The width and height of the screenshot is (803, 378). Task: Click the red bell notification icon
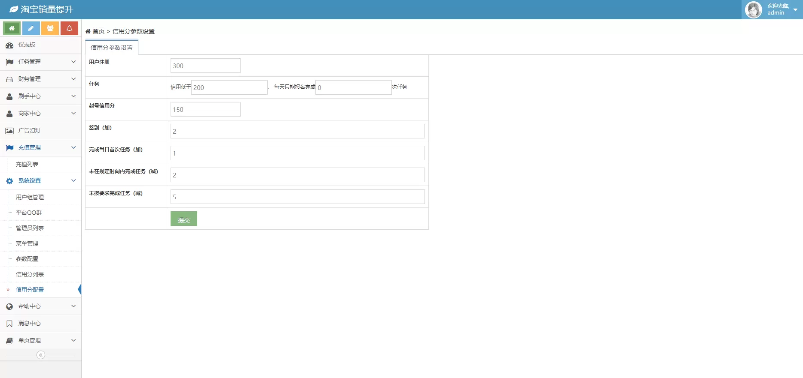(69, 28)
